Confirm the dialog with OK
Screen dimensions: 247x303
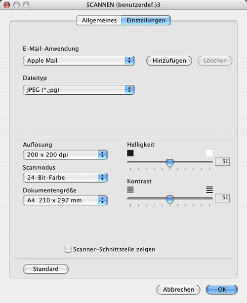tap(222, 290)
